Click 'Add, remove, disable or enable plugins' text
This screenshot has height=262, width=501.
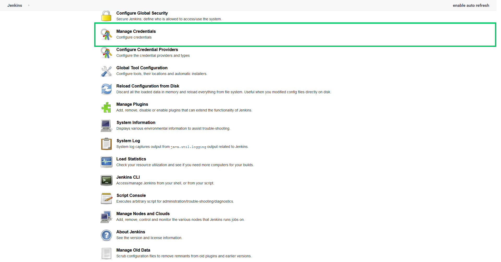[184, 110]
